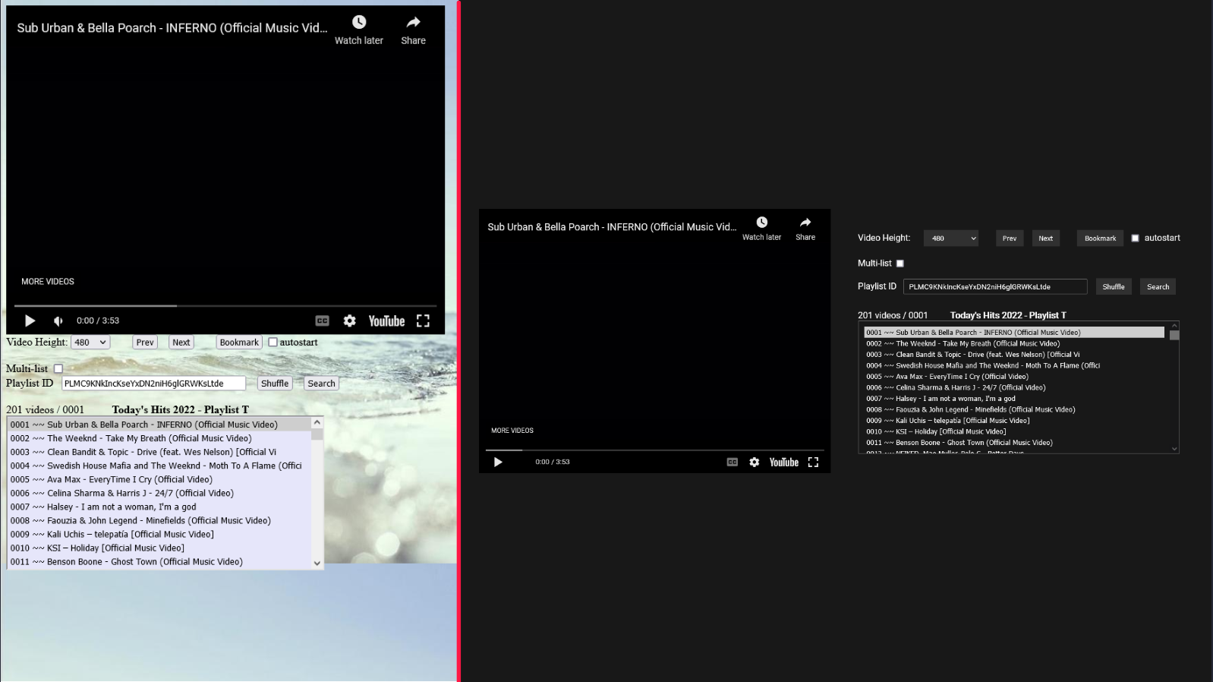Enable autostart checkbox in left panel
1213x682 pixels.
point(273,342)
